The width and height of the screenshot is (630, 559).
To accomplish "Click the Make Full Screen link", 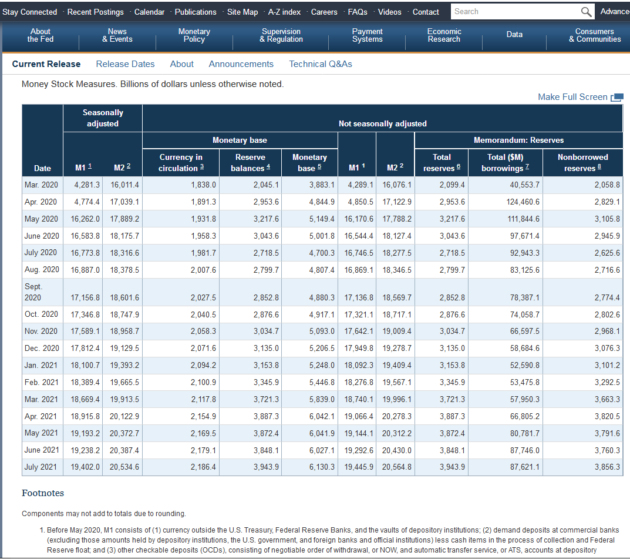I will coord(572,97).
